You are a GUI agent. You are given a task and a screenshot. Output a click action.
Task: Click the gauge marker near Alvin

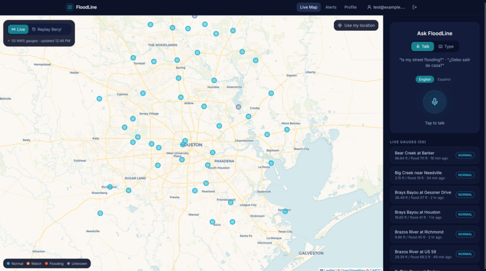(212, 222)
